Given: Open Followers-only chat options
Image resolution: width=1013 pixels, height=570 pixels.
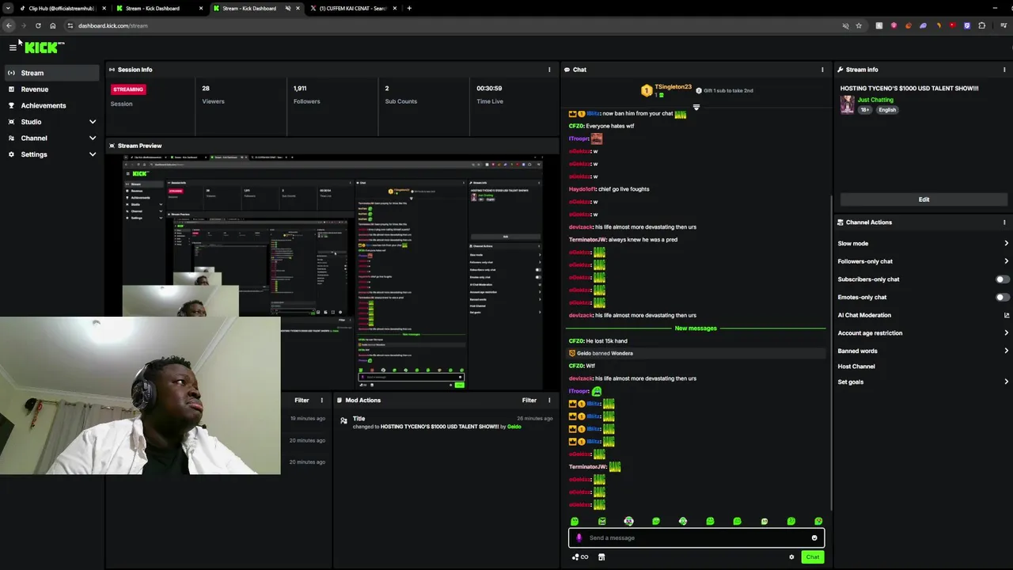Looking at the screenshot, I should pos(923,261).
